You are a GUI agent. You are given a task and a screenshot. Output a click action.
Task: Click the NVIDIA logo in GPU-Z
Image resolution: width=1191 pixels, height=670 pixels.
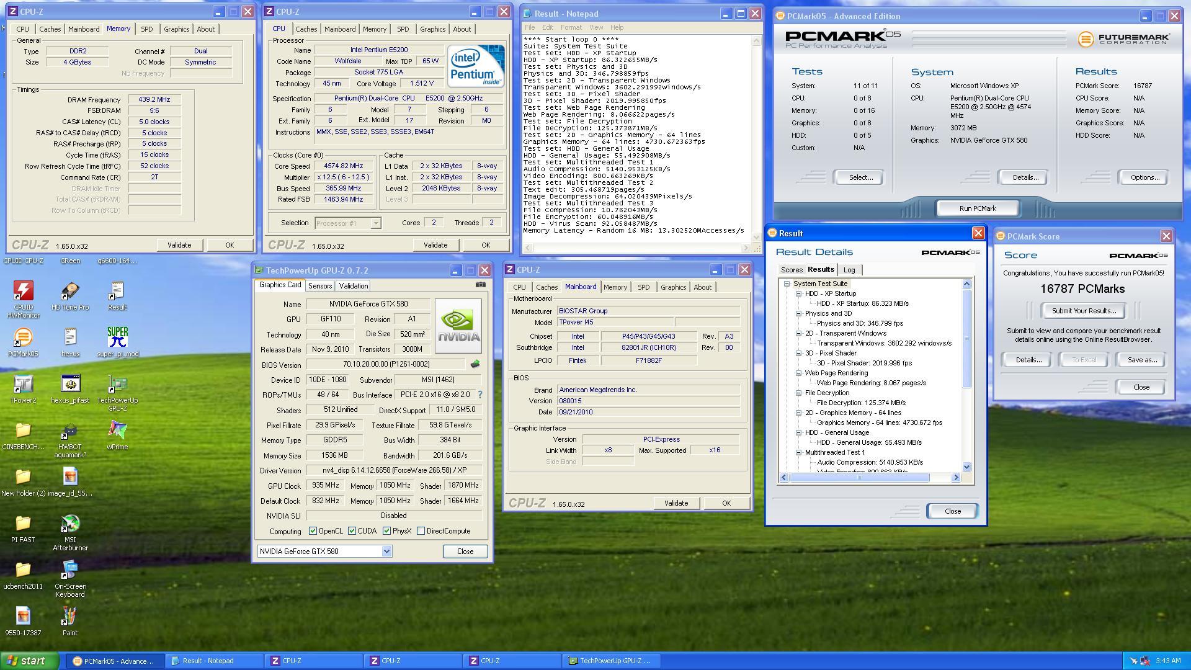[x=458, y=326]
